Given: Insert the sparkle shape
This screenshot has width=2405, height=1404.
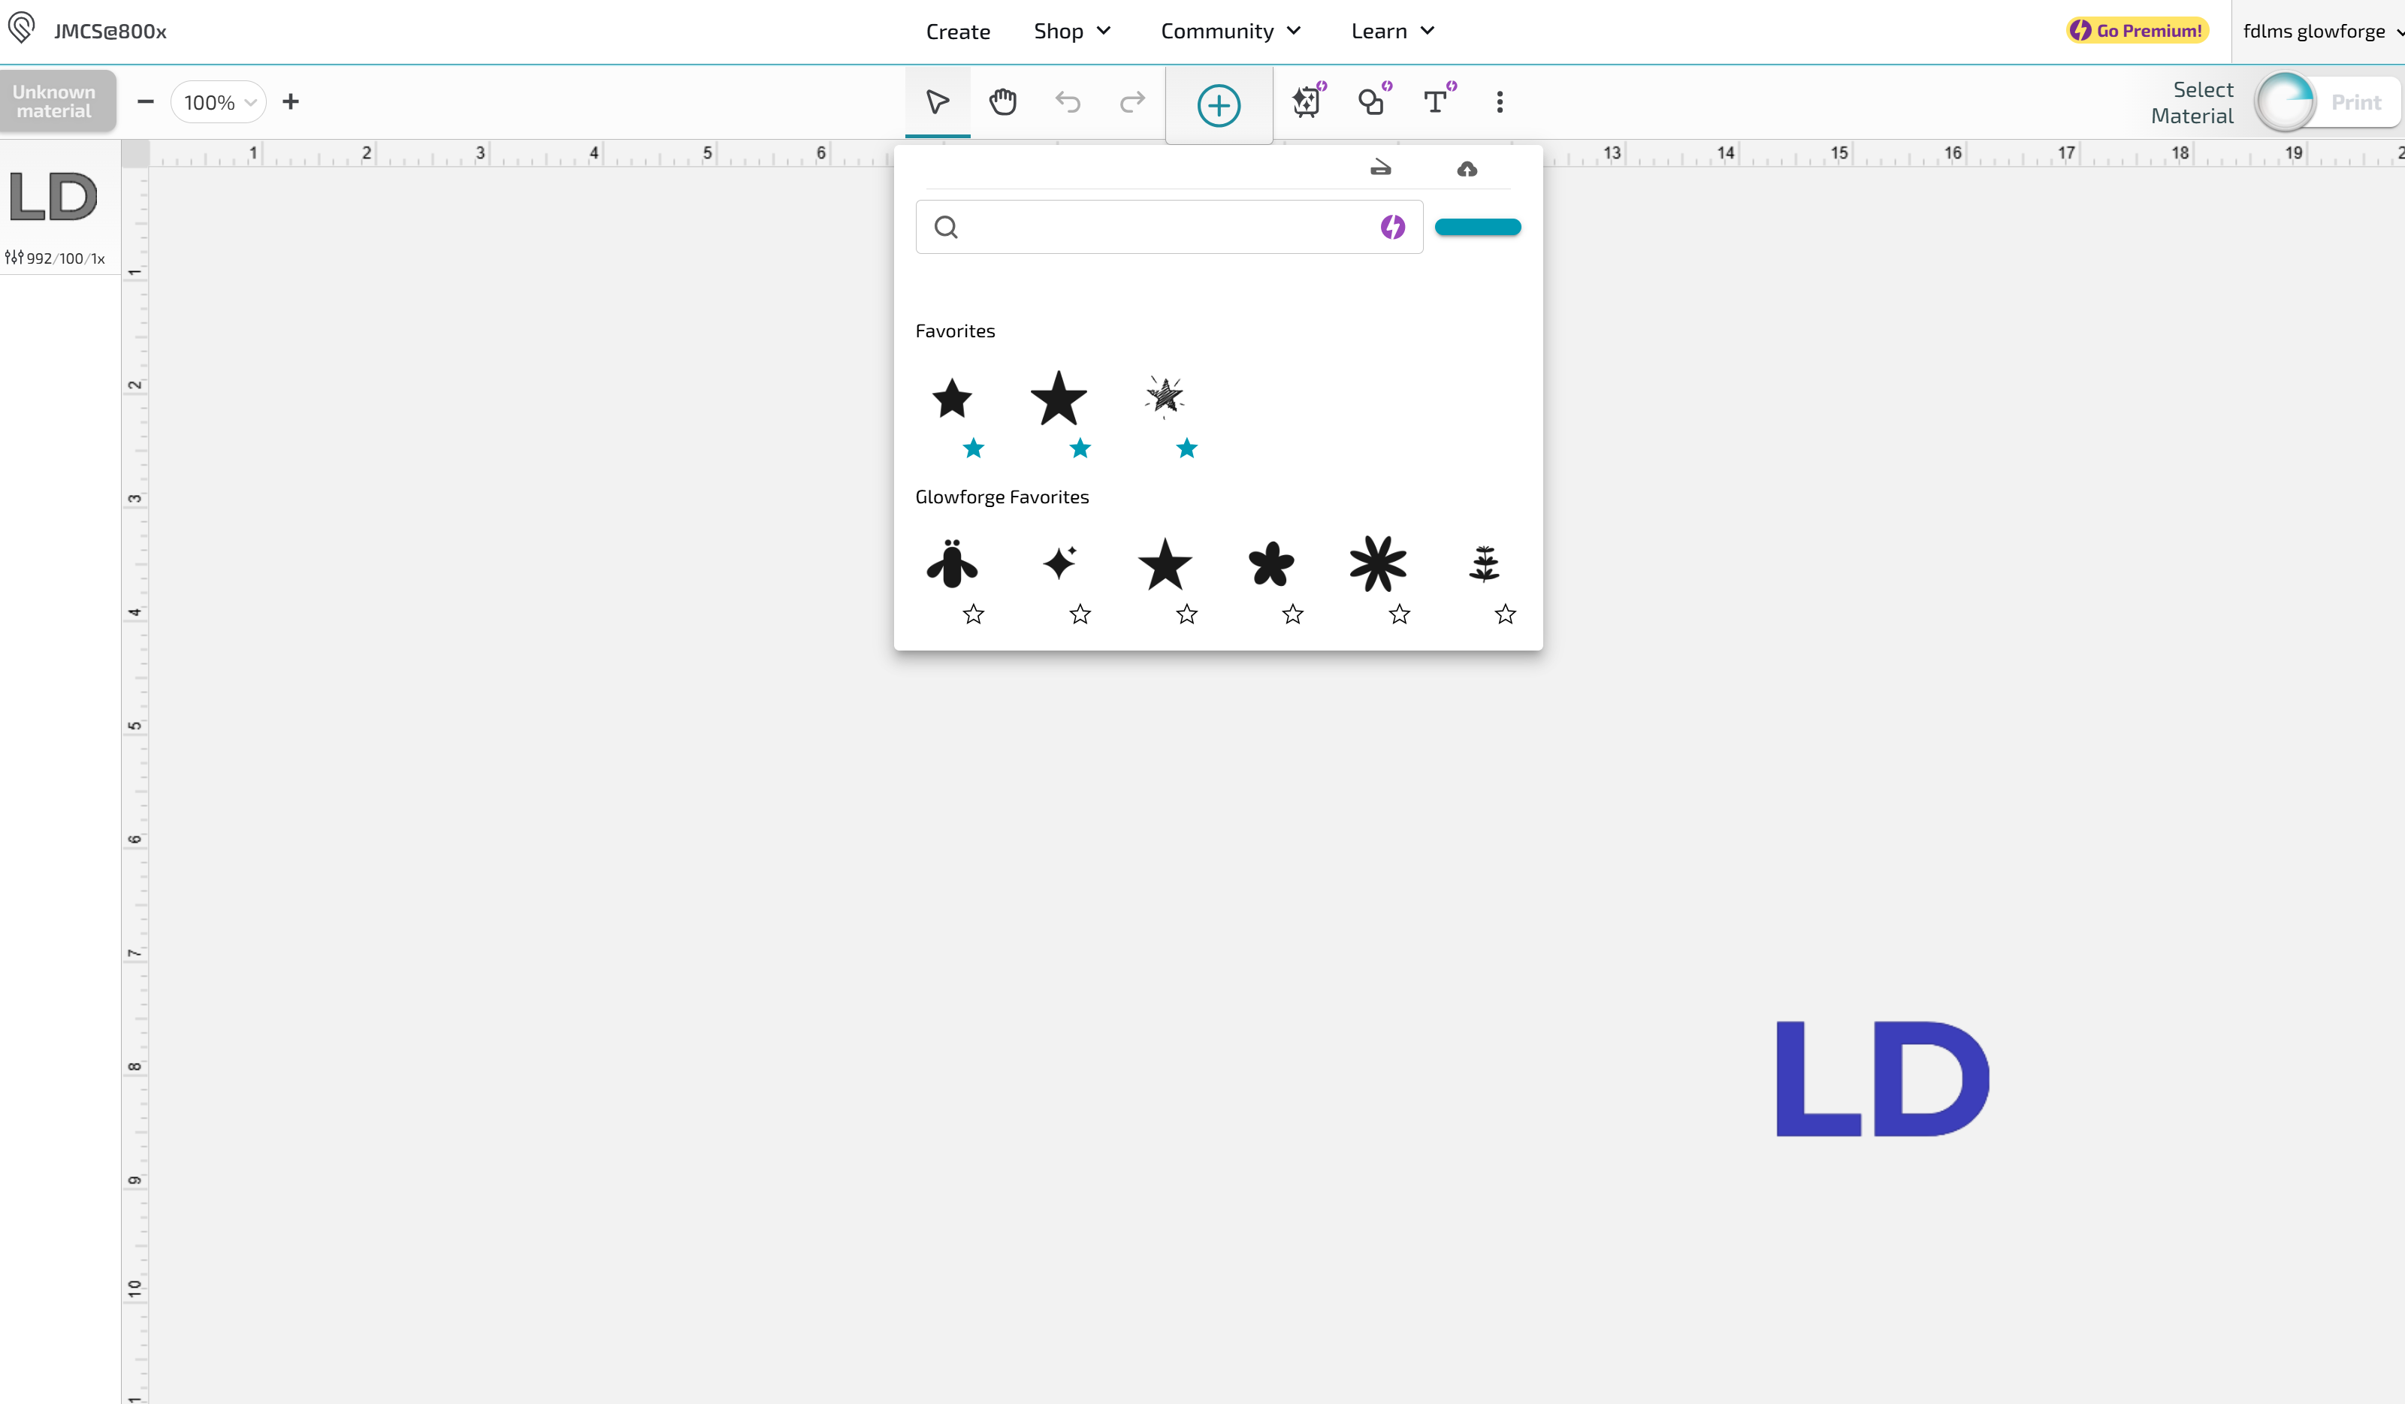Looking at the screenshot, I should [x=1059, y=563].
